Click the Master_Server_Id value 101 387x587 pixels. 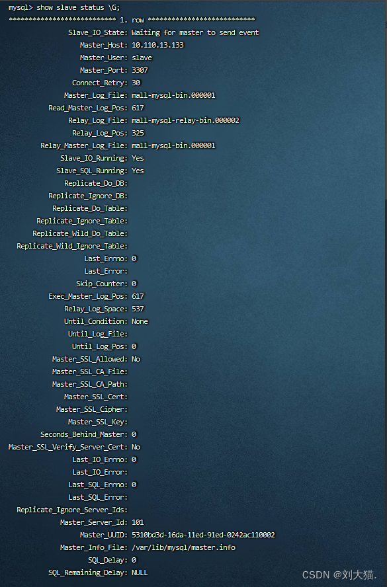click(138, 522)
